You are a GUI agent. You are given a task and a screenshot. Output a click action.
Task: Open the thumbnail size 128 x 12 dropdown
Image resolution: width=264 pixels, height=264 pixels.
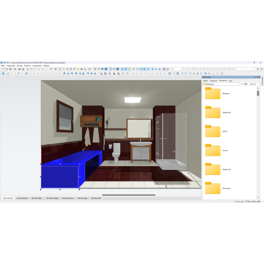point(253,84)
